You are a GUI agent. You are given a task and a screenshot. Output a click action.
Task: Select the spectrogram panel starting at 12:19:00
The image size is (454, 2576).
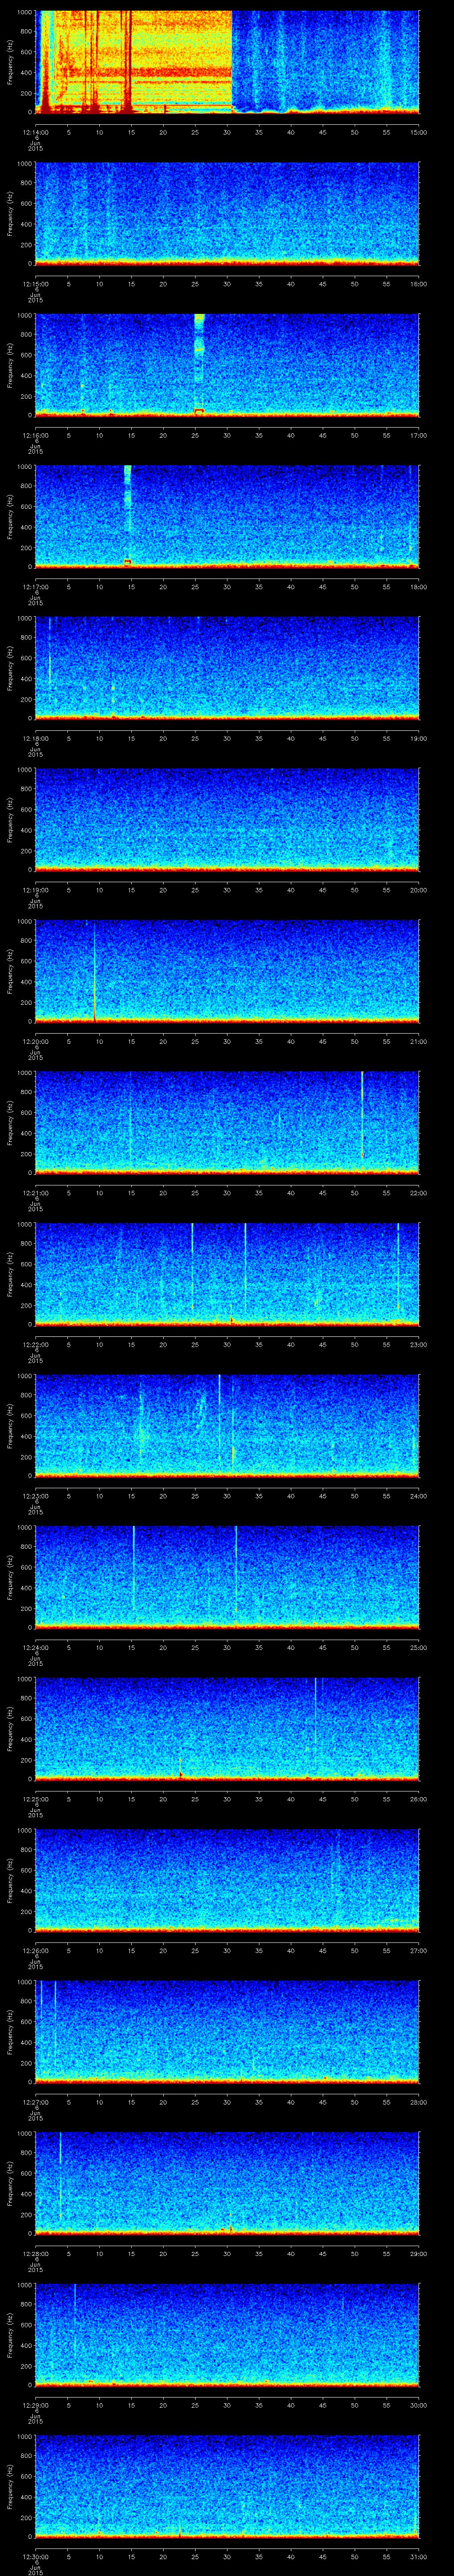click(x=227, y=820)
